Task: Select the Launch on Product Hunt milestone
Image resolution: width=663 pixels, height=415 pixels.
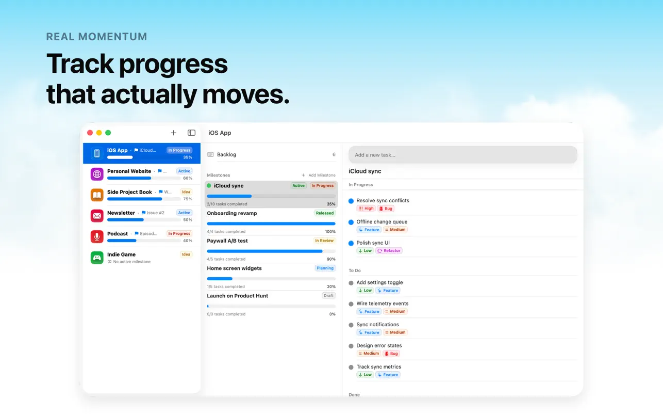Action: (271, 305)
